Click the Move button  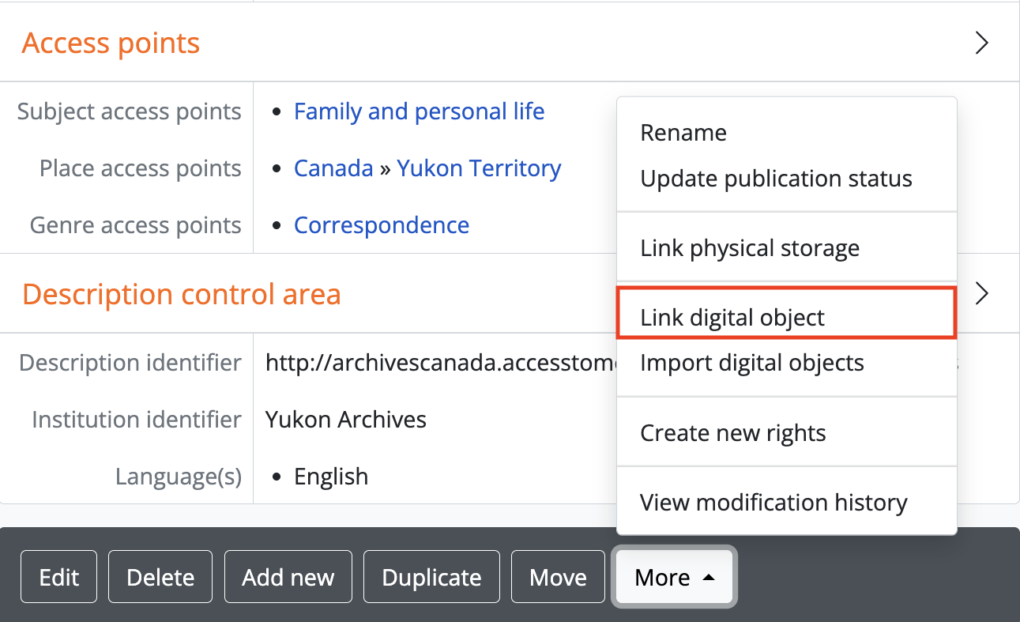(558, 578)
